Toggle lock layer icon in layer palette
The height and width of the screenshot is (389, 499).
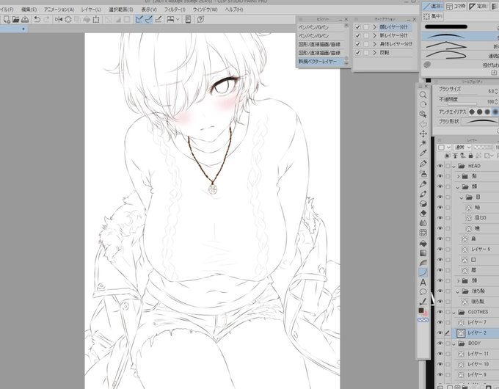[x=470, y=156]
